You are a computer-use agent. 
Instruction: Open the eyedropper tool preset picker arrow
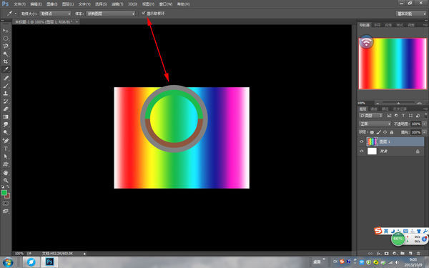click(x=16, y=14)
